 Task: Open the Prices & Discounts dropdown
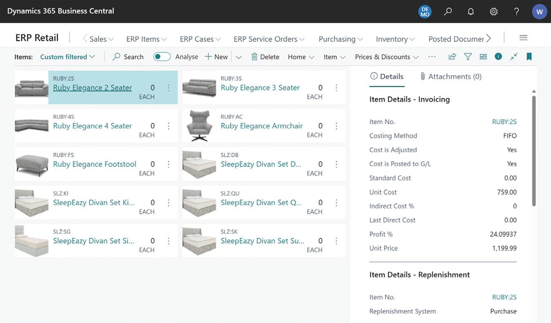click(387, 57)
